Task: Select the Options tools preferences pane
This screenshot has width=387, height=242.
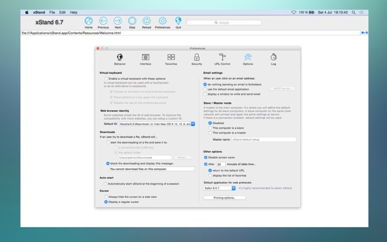Action: [x=248, y=58]
